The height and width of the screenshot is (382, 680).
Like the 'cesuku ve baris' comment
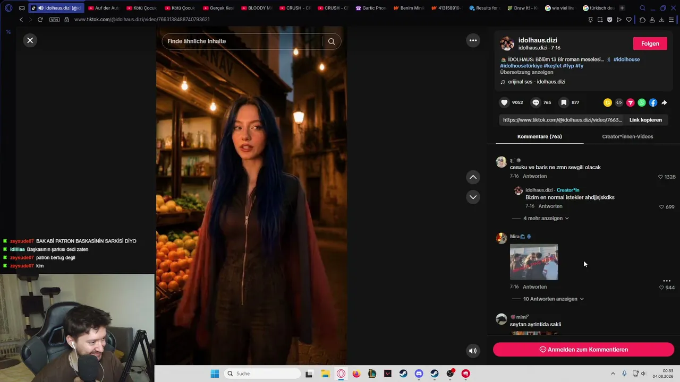click(661, 177)
